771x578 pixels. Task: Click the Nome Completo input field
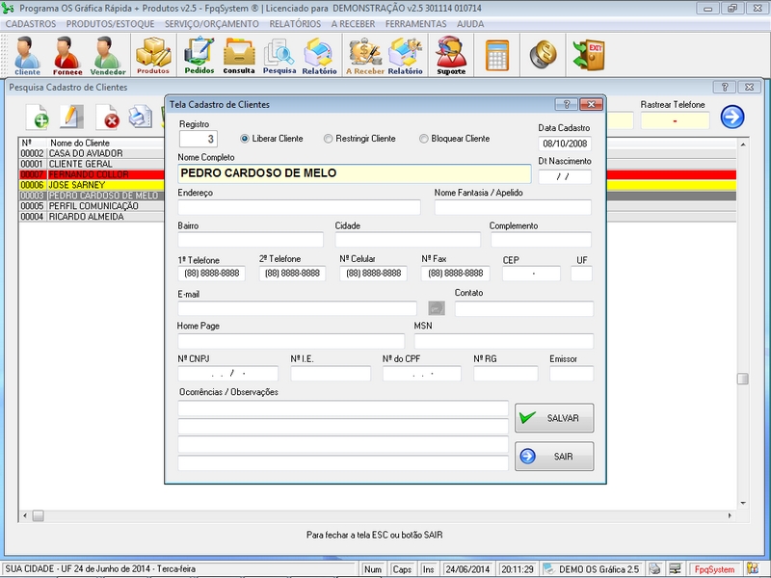click(354, 173)
